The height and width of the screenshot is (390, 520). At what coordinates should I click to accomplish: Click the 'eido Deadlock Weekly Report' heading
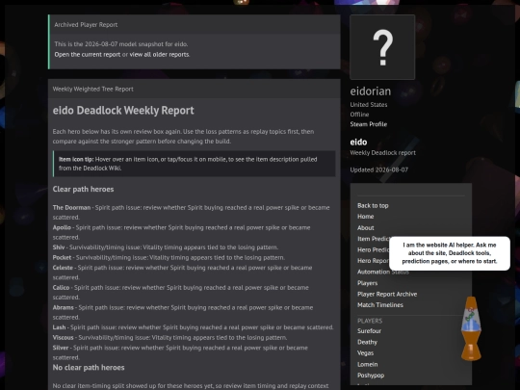[x=123, y=111]
